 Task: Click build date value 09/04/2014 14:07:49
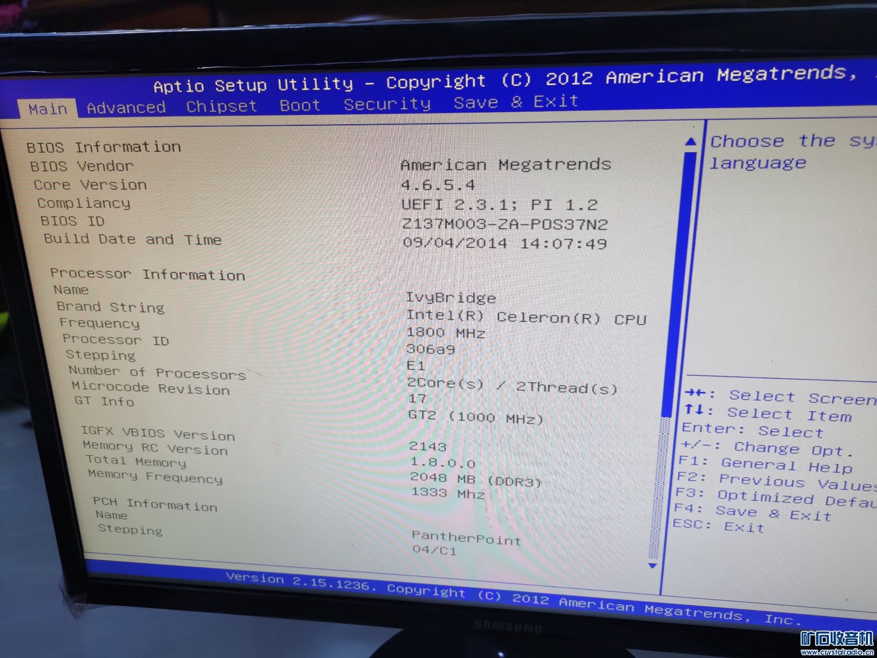click(505, 243)
